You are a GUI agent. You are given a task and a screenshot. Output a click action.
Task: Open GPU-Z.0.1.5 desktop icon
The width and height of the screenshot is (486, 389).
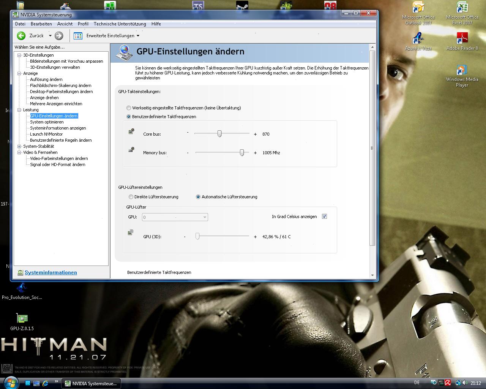pyautogui.click(x=22, y=321)
